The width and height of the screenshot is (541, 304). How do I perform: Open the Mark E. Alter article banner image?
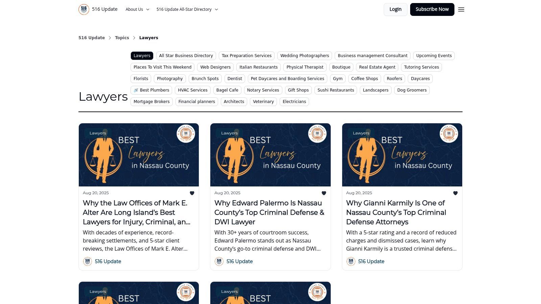coord(139,155)
